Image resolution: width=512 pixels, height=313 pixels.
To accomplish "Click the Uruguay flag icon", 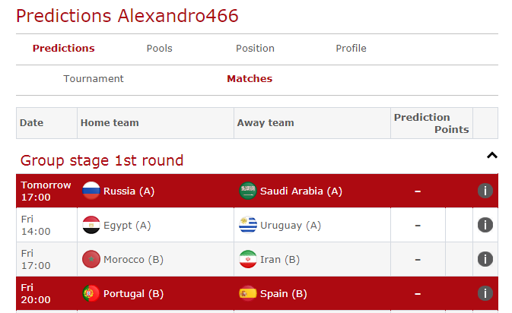I will (248, 226).
